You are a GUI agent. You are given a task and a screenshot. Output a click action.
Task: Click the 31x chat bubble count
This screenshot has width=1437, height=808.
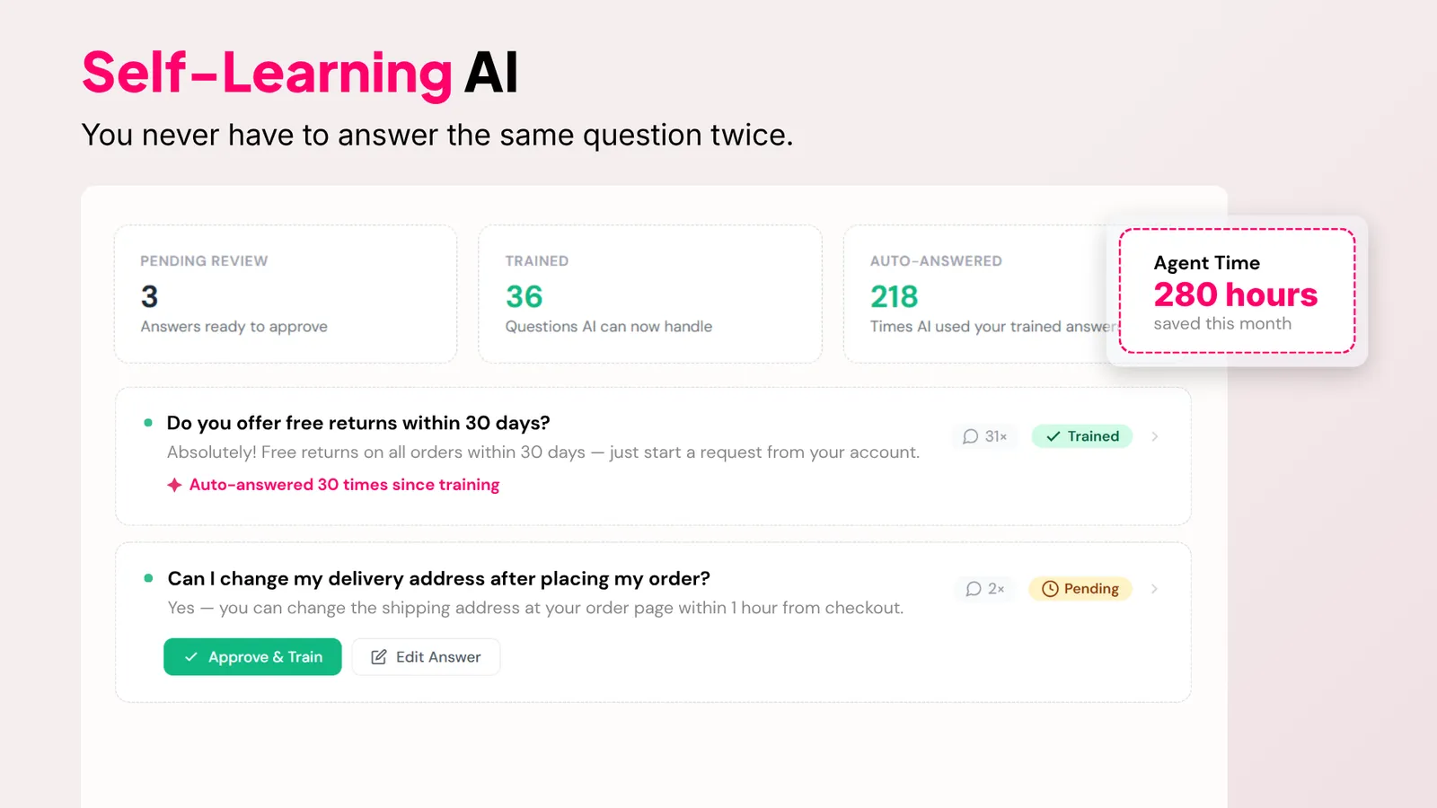coord(984,436)
